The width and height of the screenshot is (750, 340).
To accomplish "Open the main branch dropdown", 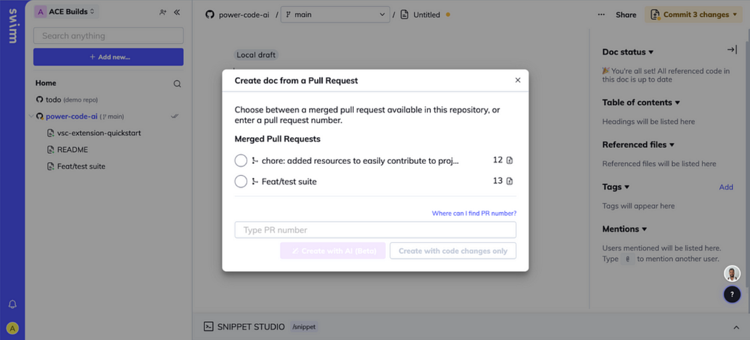I will tap(336, 15).
